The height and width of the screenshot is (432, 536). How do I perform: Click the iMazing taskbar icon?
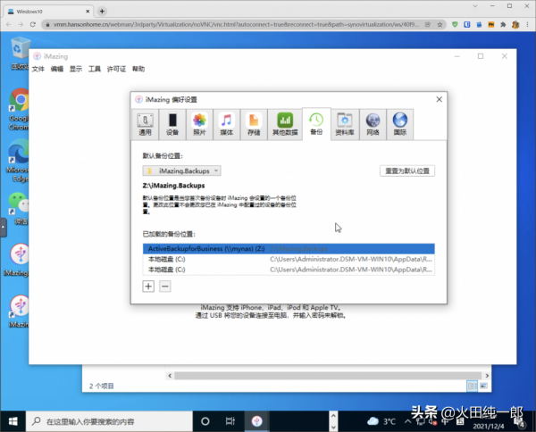[x=257, y=421]
